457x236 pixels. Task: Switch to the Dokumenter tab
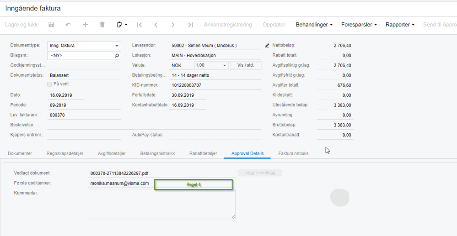pyautogui.click(x=20, y=153)
